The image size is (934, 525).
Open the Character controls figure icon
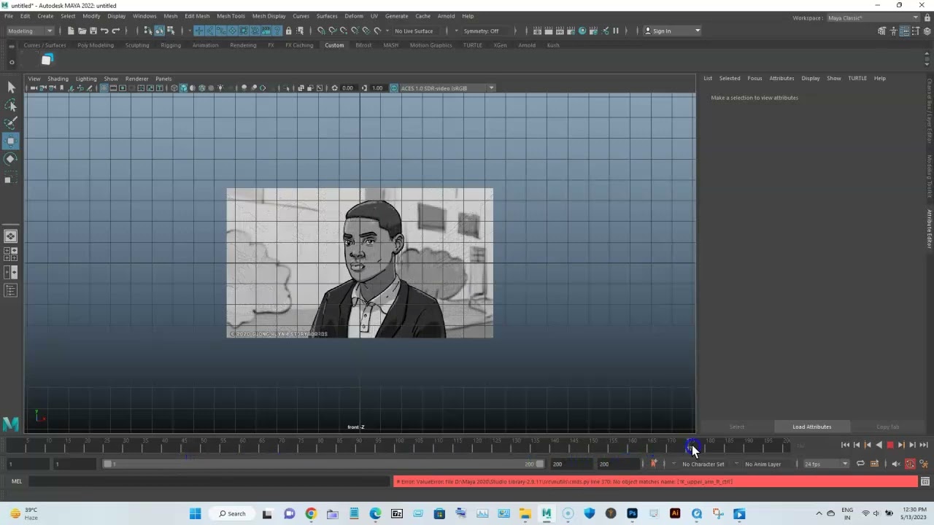tap(893, 31)
